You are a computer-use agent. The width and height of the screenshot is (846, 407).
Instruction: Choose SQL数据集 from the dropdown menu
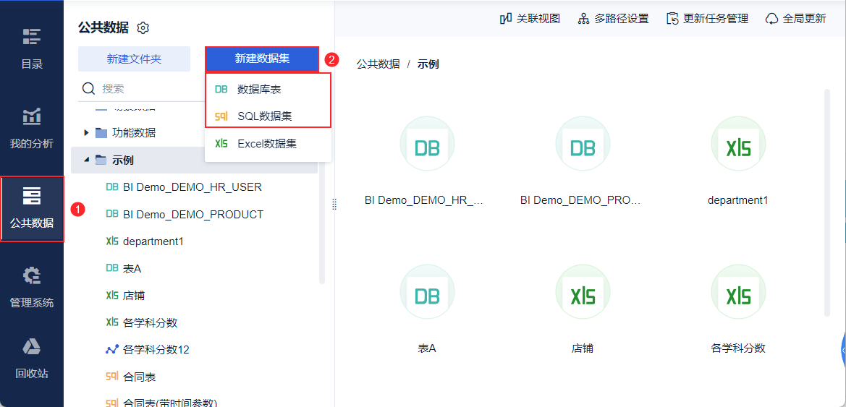(x=264, y=116)
